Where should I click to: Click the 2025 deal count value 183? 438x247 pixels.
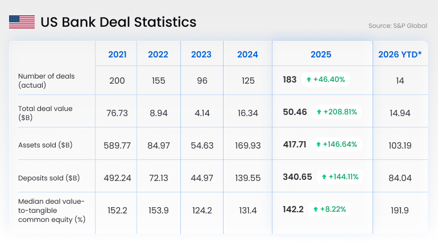pyautogui.click(x=290, y=80)
